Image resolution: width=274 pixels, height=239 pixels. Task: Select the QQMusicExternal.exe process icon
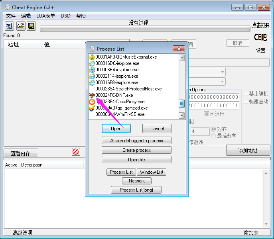[x=92, y=57]
